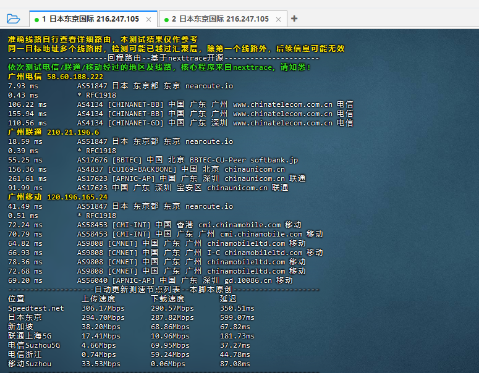Click the 7.93 ms latency value
This screenshot has height=373, width=479.
pyautogui.click(x=23, y=86)
